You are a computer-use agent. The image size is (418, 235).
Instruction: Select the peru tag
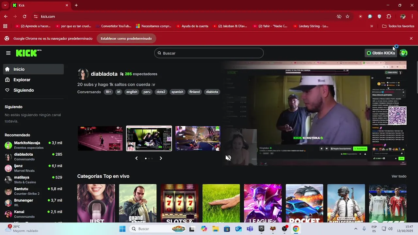147,92
